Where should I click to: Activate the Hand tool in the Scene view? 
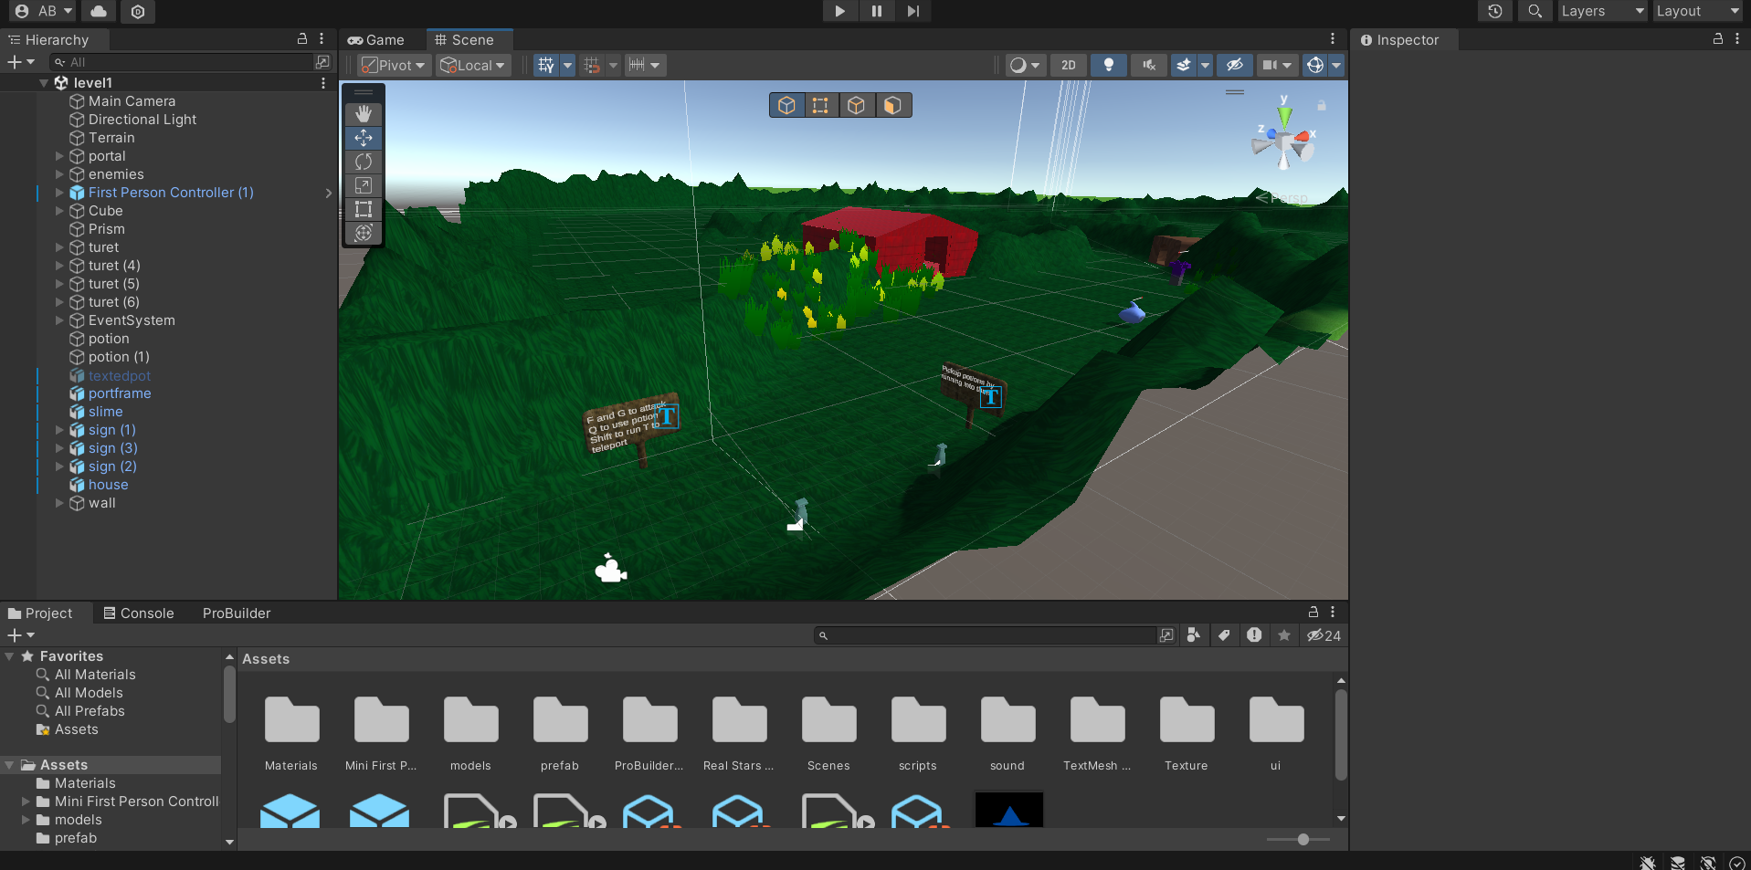[363, 114]
